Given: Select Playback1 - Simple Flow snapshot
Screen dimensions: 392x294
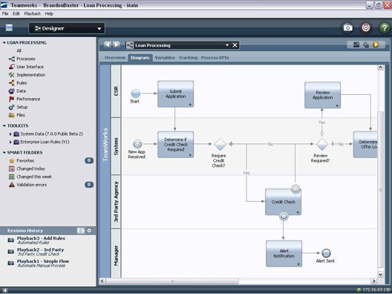Looking at the screenshot, I should [x=43, y=263].
